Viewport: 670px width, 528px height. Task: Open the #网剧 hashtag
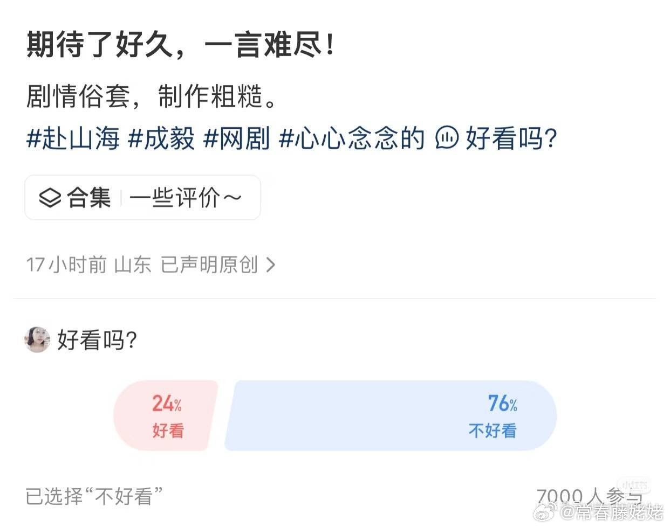point(236,138)
